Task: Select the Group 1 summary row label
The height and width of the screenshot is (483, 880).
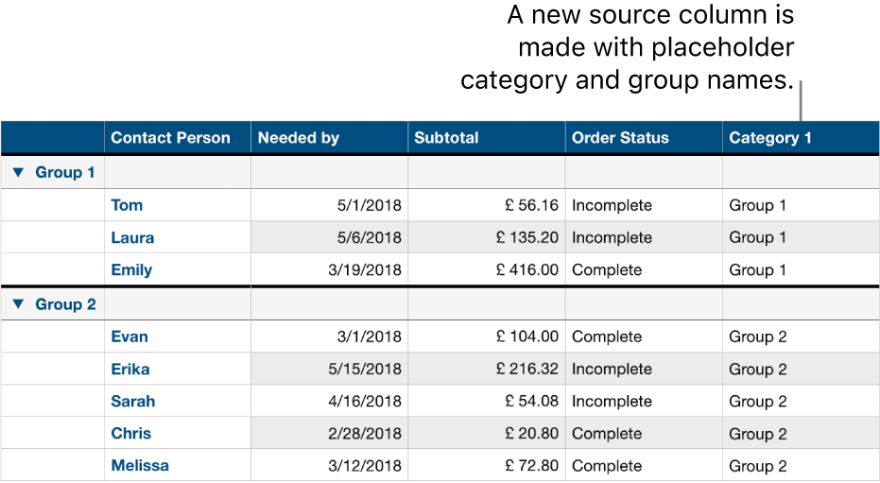Action: 65,173
